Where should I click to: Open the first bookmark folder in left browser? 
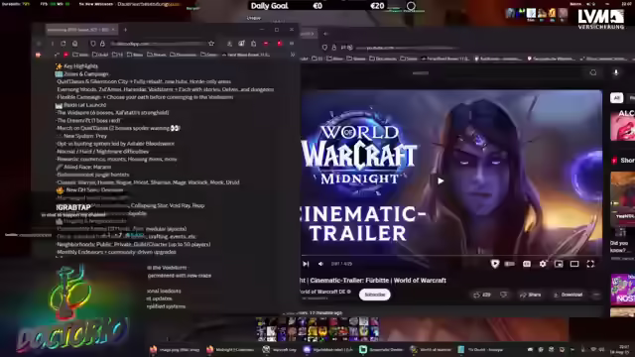[x=80, y=55]
